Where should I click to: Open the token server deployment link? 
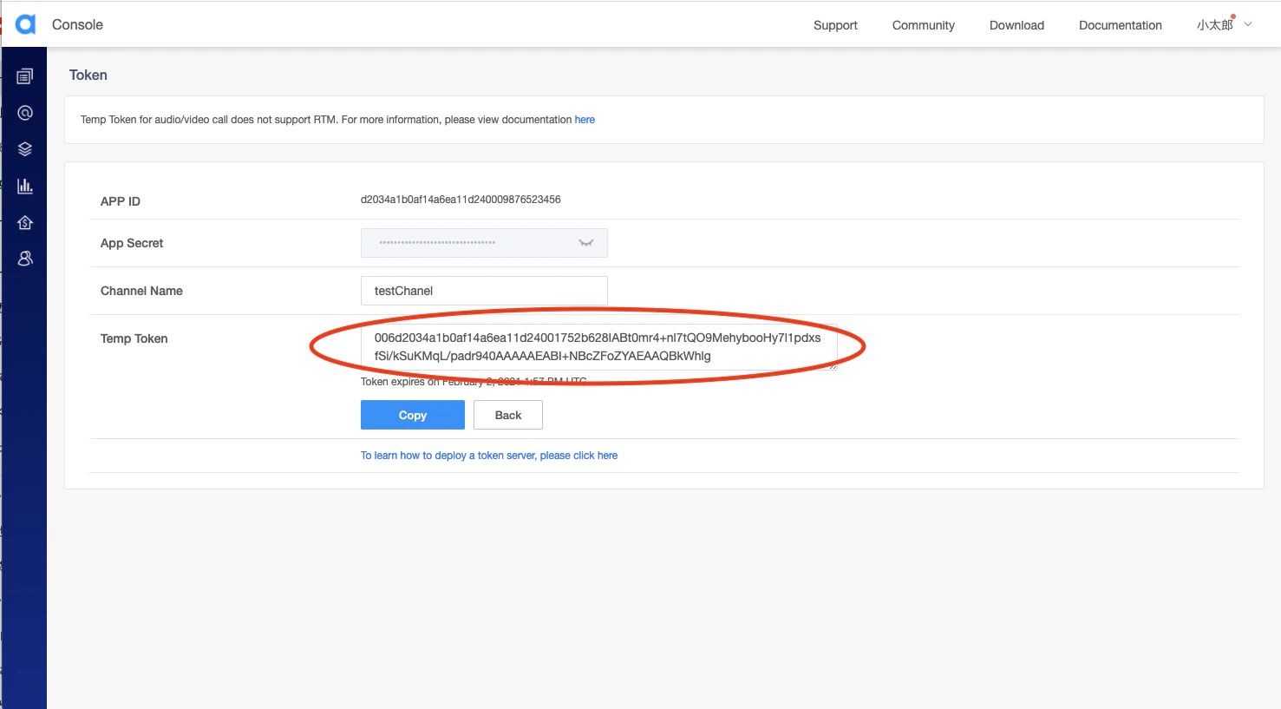(x=489, y=456)
